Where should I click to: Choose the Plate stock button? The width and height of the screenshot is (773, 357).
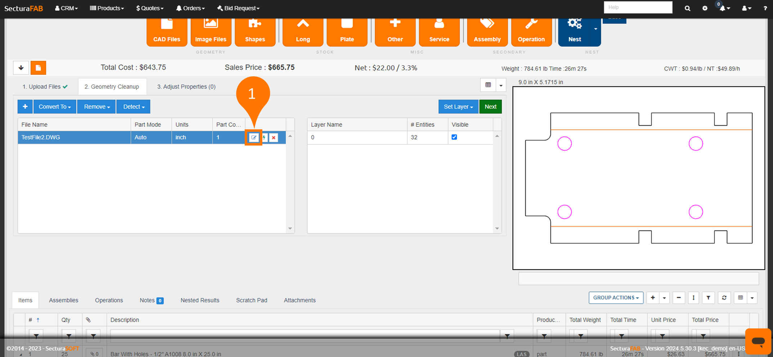coord(347,32)
